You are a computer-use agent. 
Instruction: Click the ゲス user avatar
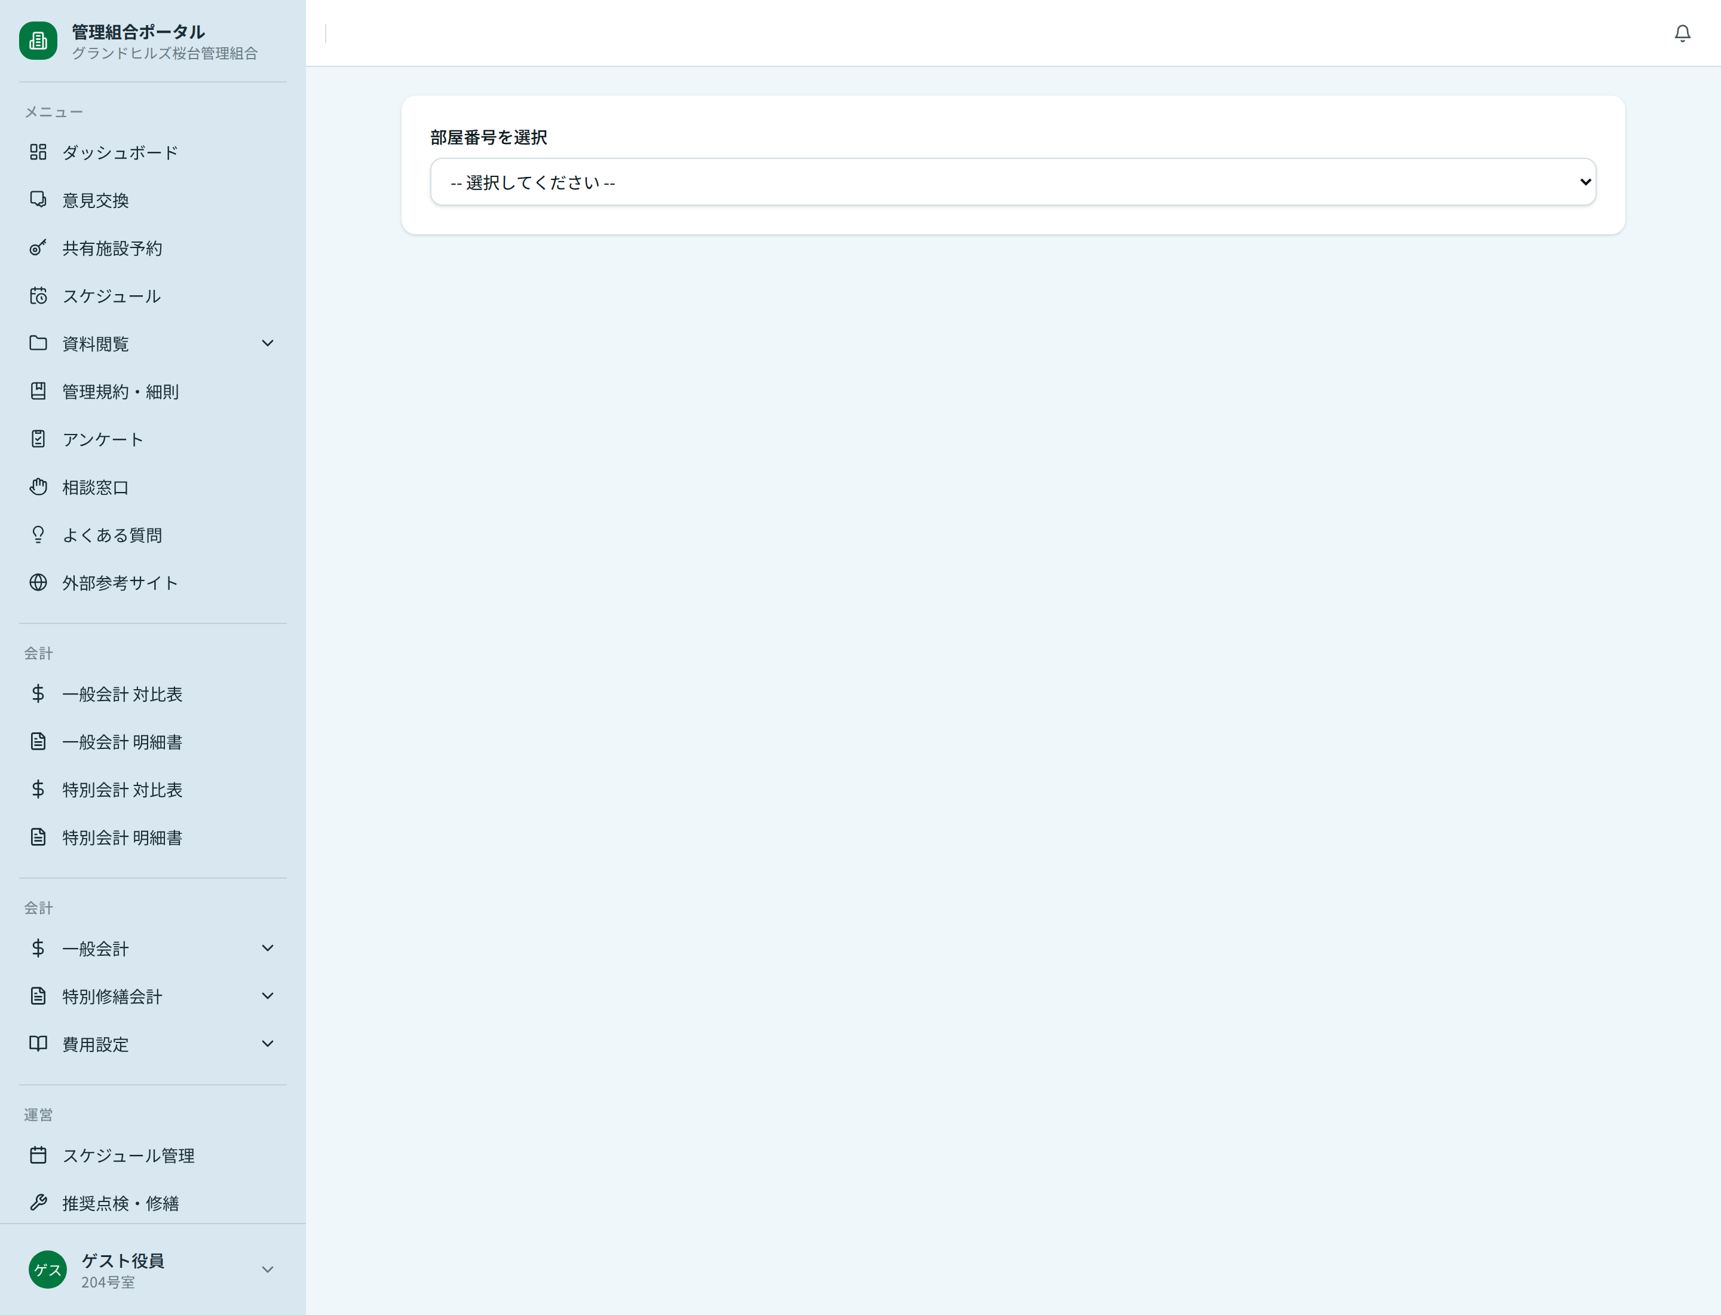(x=48, y=1270)
